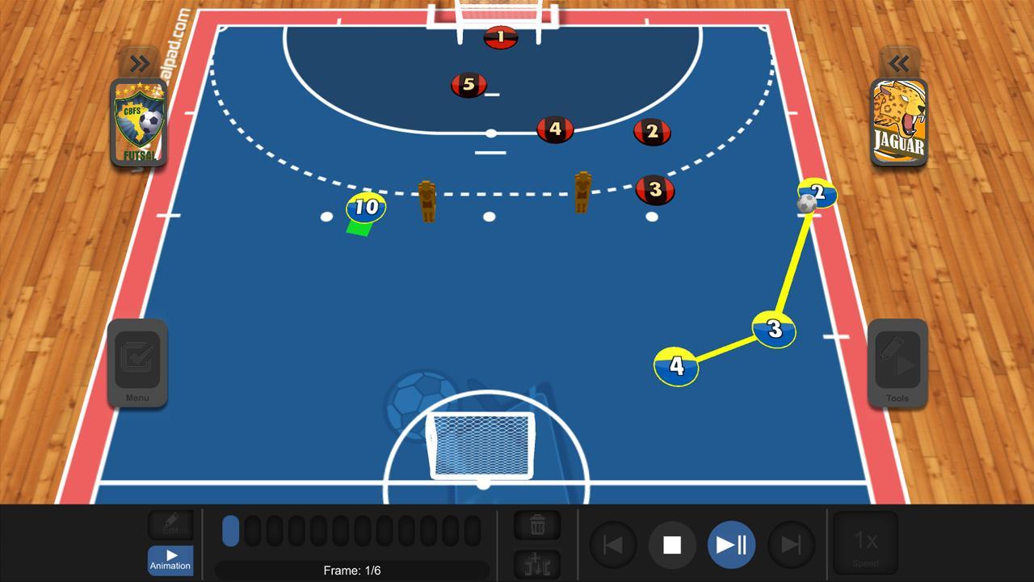This screenshot has width=1034, height=582.
Task: Switch to Edit mode
Action: pyautogui.click(x=170, y=525)
